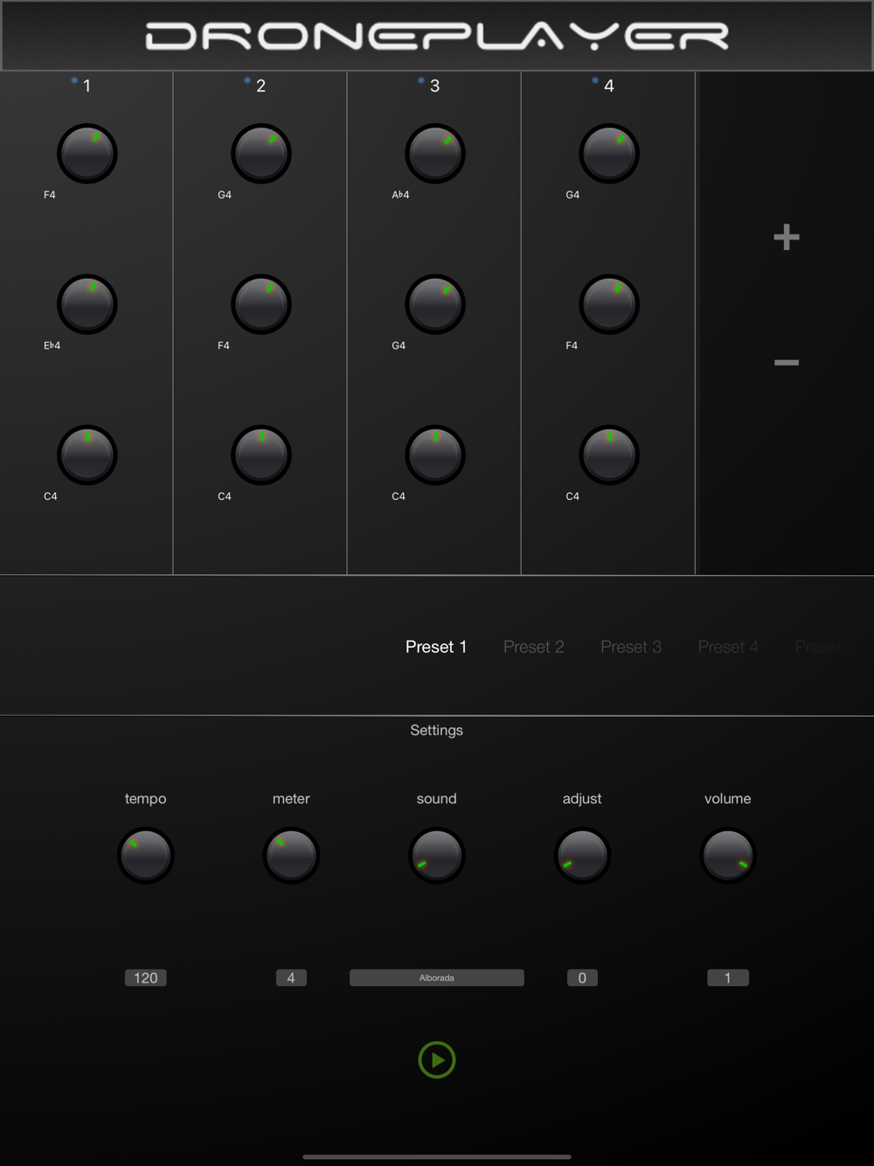Adjust the F4 knob in column 2
The height and width of the screenshot is (1166, 874).
(261, 304)
